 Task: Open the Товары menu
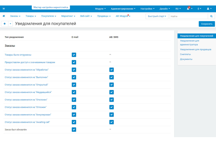coord(31,16)
